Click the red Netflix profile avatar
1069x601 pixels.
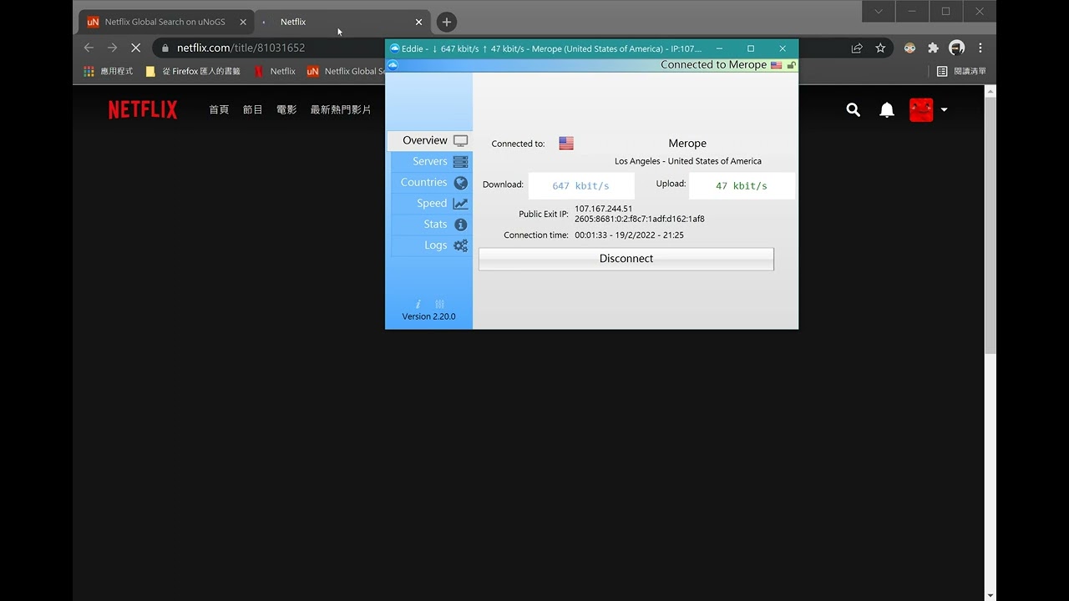921,109
